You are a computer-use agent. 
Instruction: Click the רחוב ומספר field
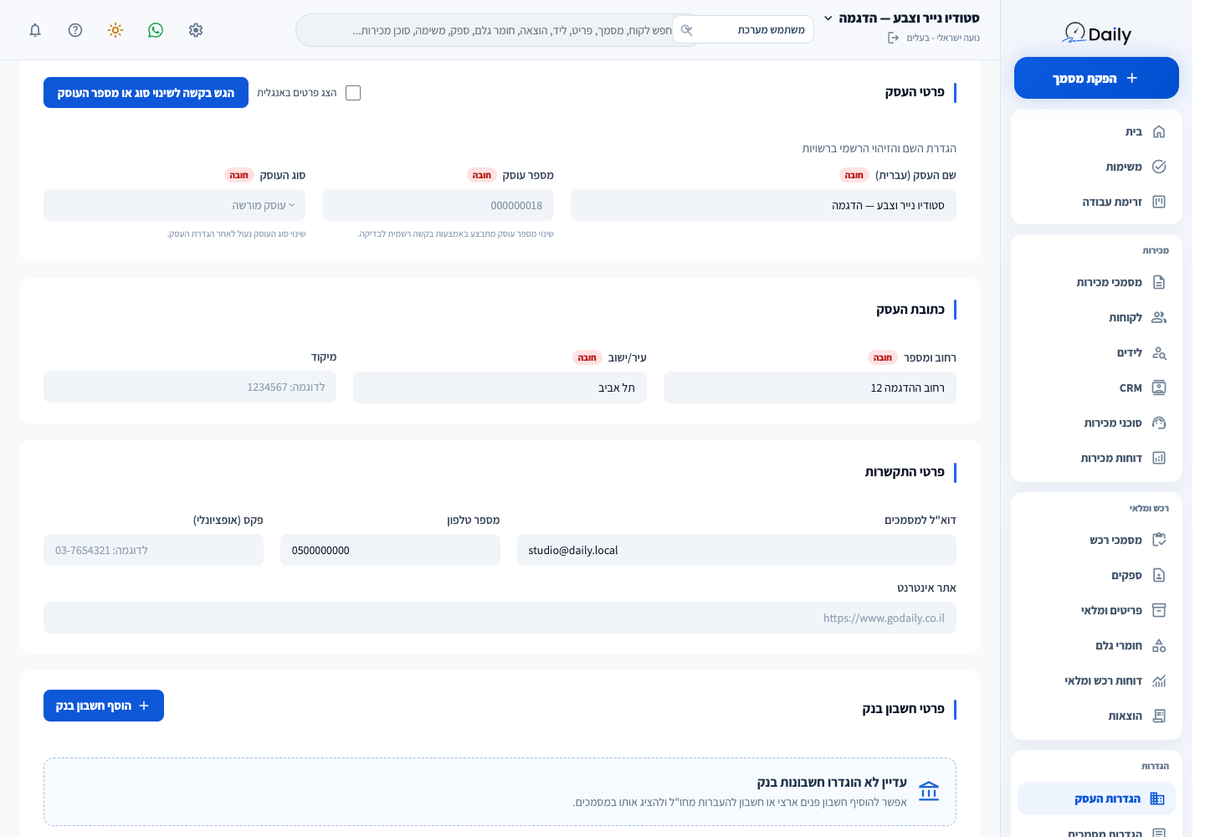tap(810, 388)
